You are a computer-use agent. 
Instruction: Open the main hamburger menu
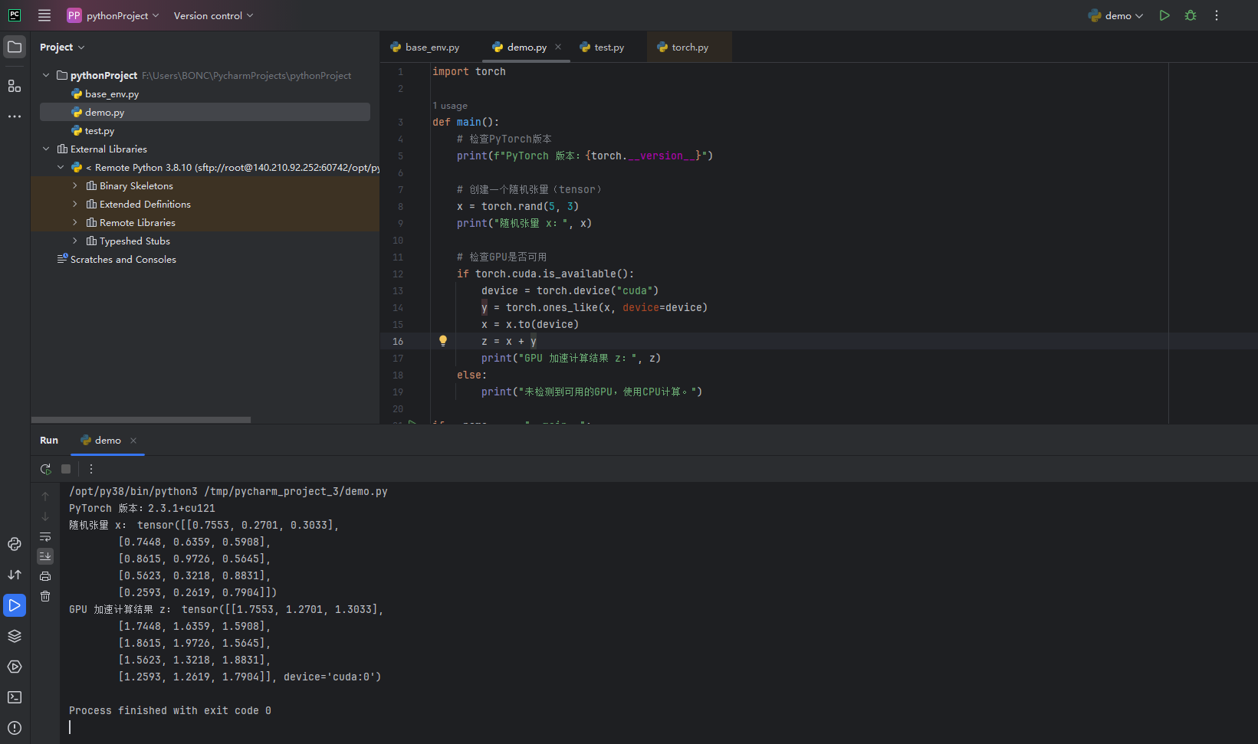click(x=44, y=15)
